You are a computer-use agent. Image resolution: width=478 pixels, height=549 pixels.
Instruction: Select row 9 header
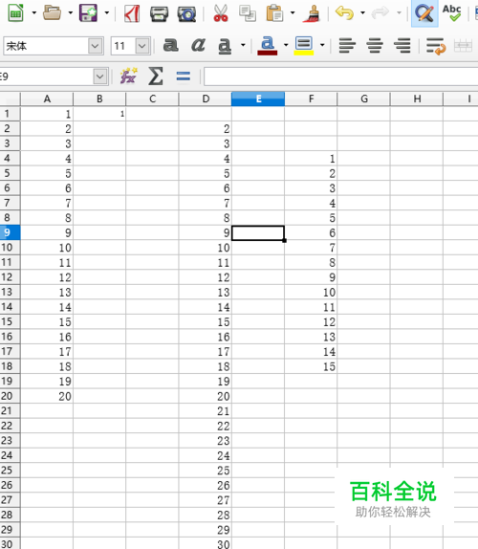click(10, 232)
